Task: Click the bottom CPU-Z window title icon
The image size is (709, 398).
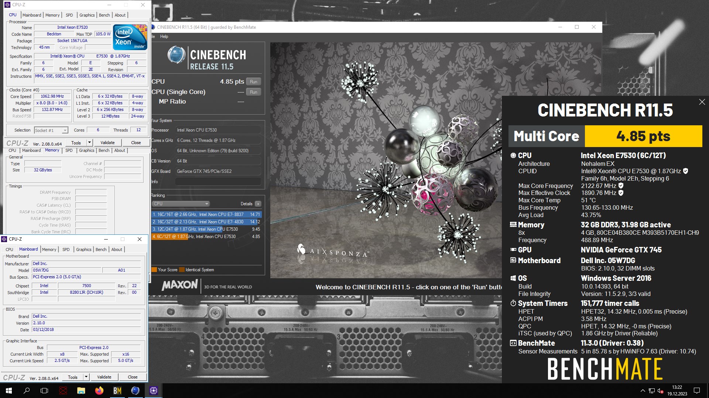Action: coord(4,239)
